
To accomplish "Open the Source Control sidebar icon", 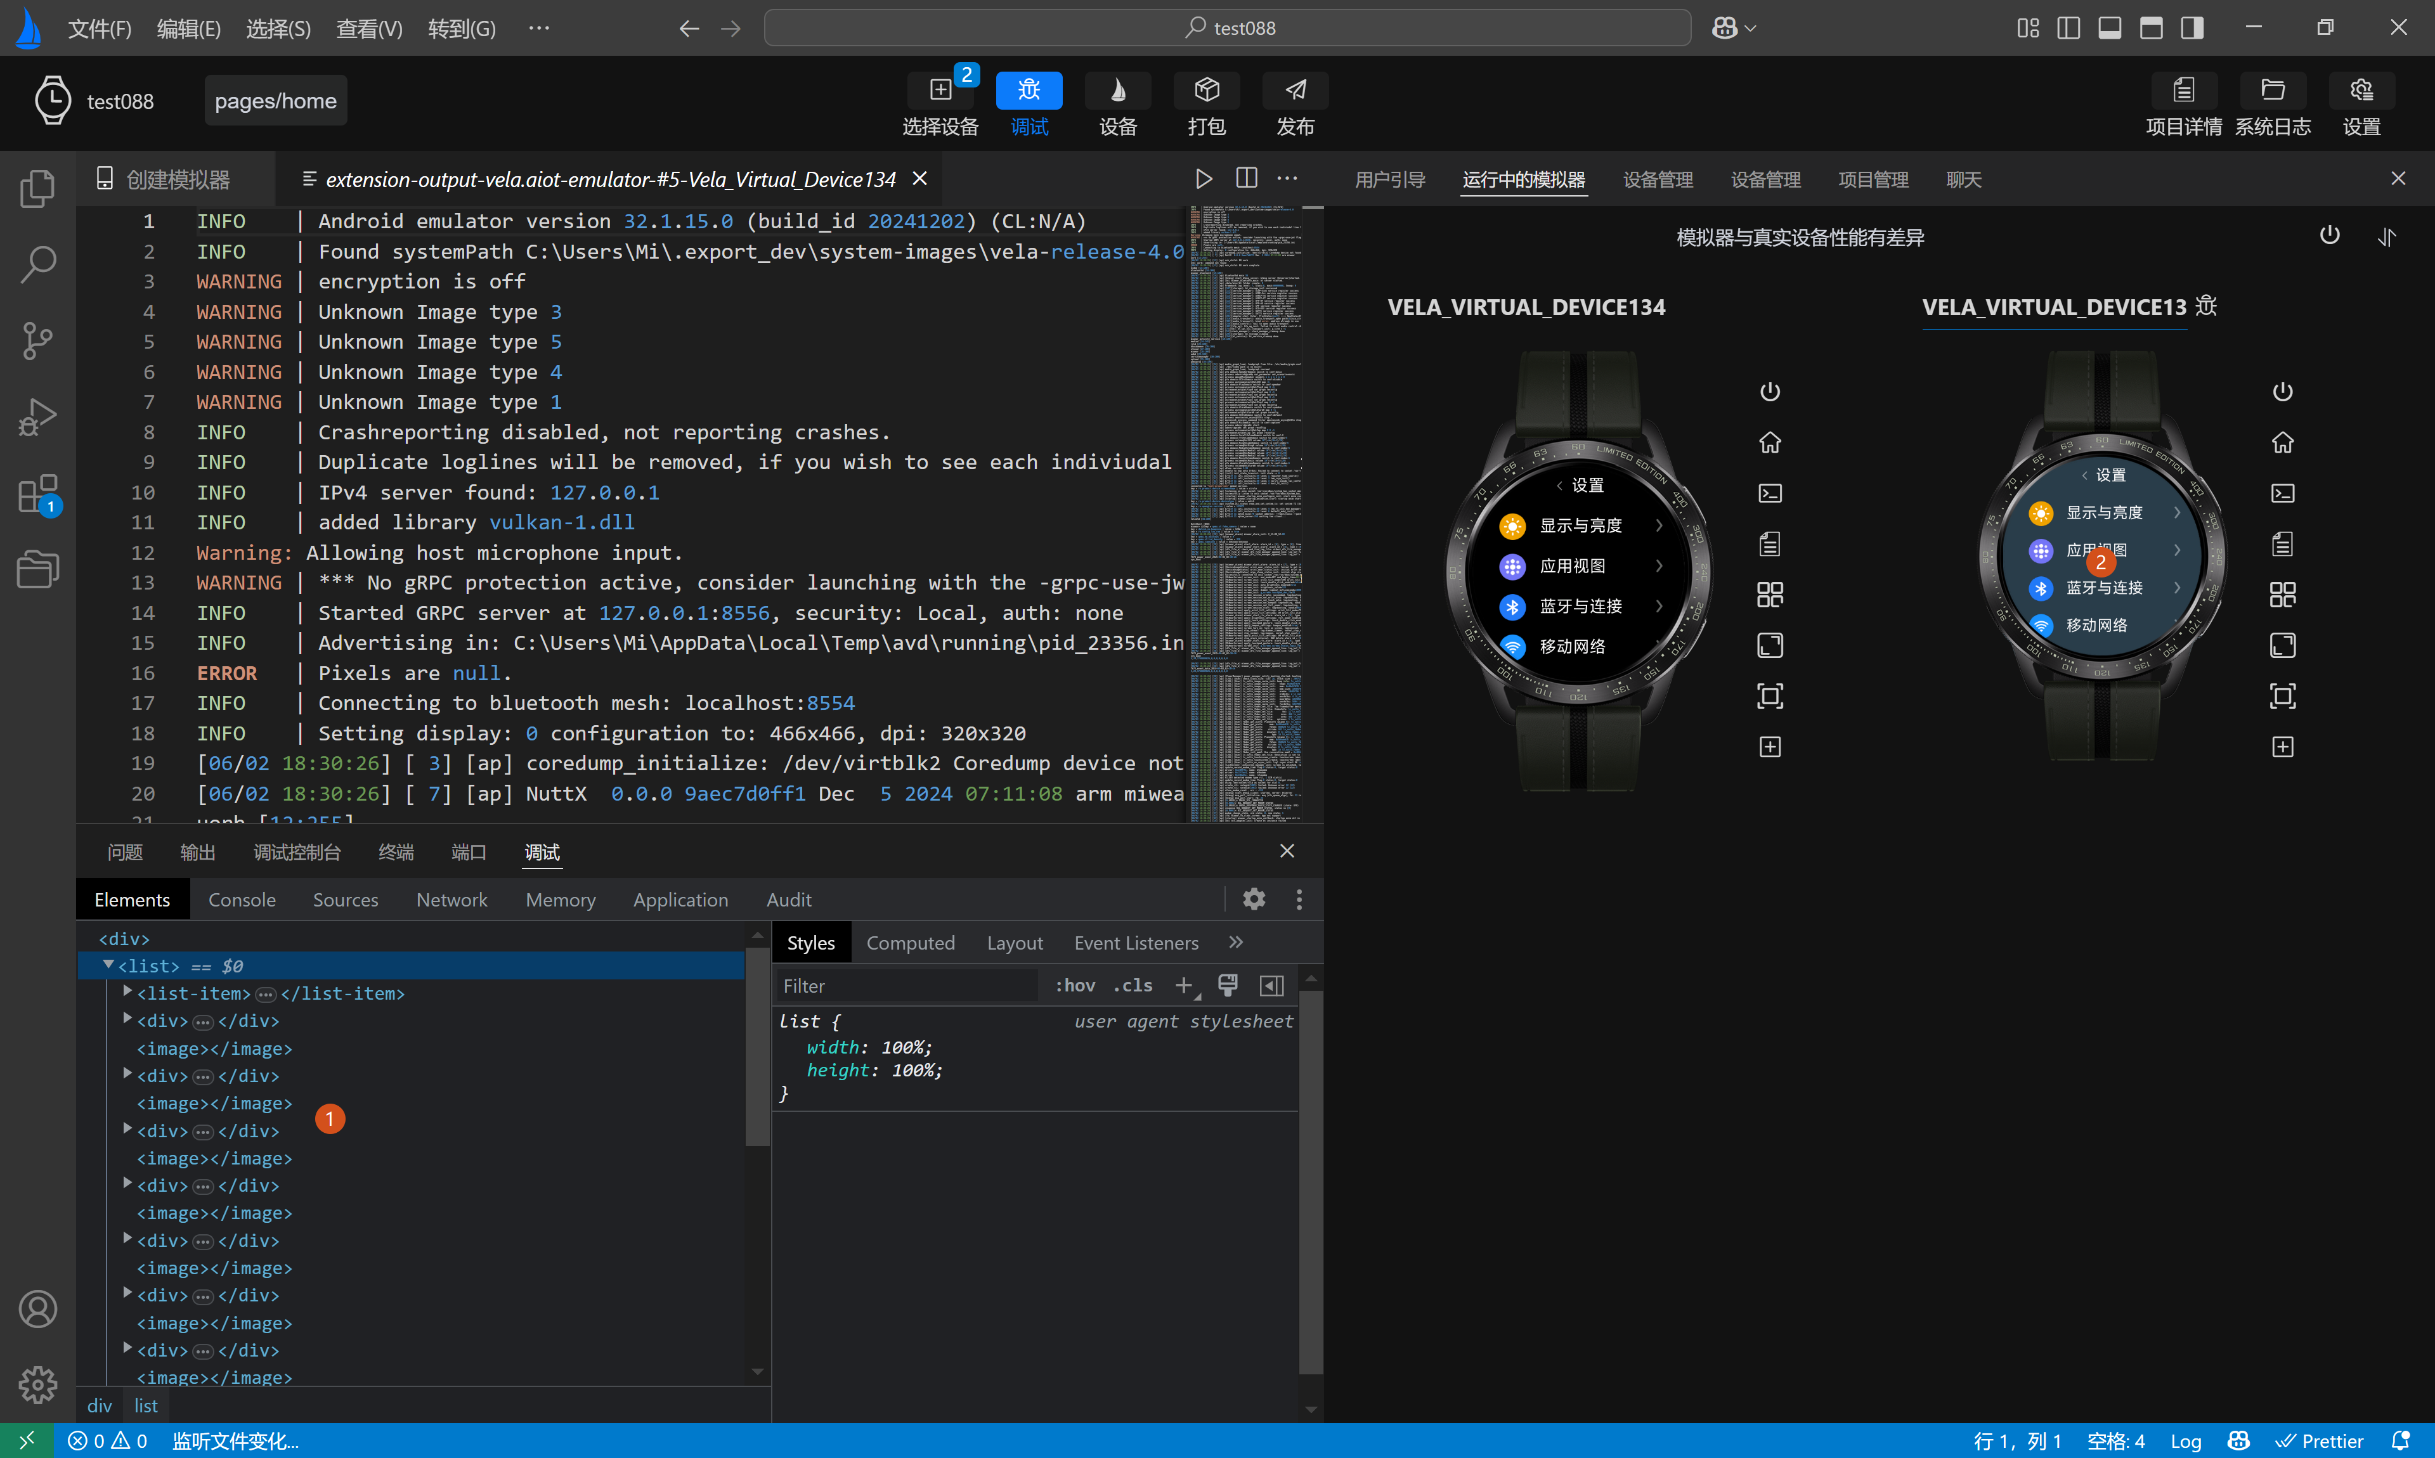I will click(37, 340).
